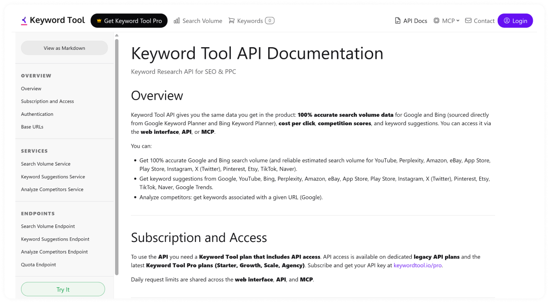Click the user icon in Login button
Viewport: 549px width, 303px height.
(x=507, y=21)
